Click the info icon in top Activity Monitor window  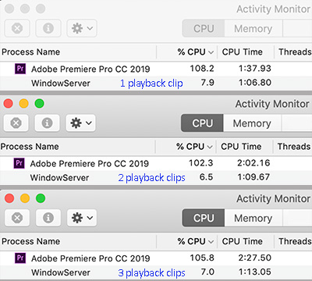(x=48, y=28)
